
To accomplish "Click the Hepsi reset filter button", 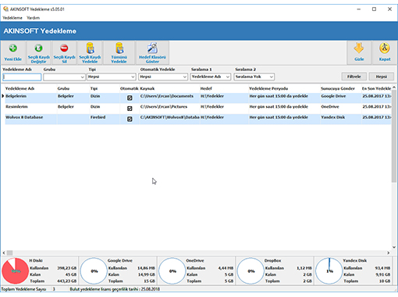I will click(x=382, y=77).
